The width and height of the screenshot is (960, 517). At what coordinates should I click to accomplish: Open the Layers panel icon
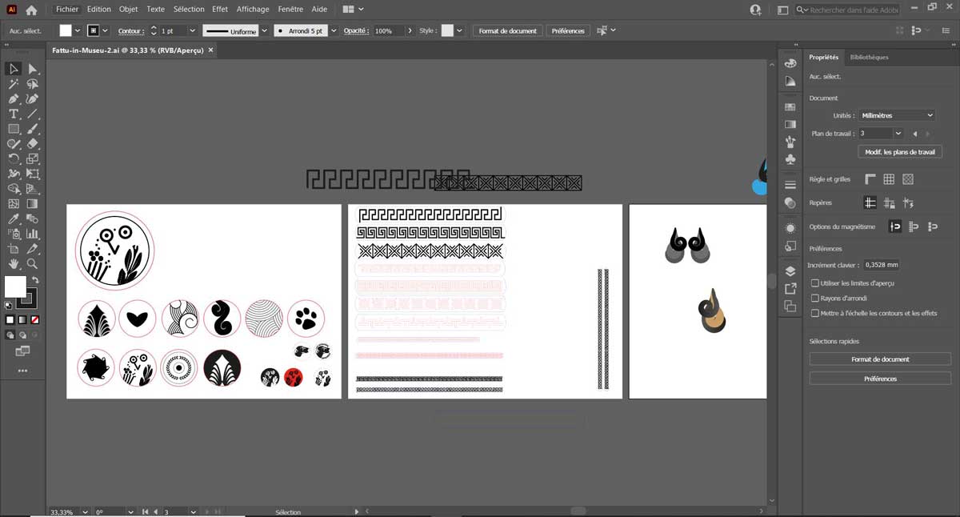click(x=790, y=271)
